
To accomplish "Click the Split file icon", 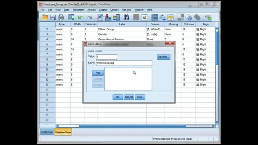I will click(x=154, y=17).
